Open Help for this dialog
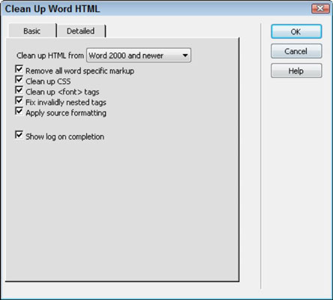Screen dimensions: 333x300 click(x=296, y=70)
